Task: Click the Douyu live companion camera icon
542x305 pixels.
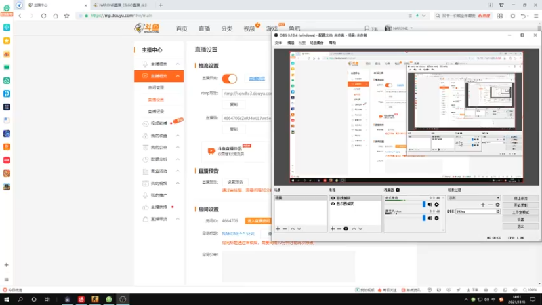Action: click(x=211, y=150)
